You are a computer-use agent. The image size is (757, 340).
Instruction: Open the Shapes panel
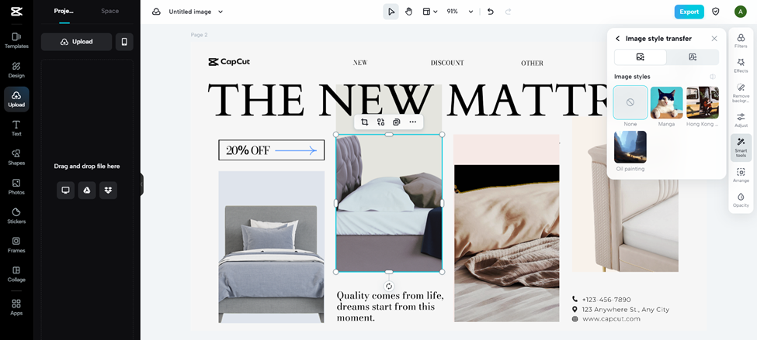click(x=16, y=157)
